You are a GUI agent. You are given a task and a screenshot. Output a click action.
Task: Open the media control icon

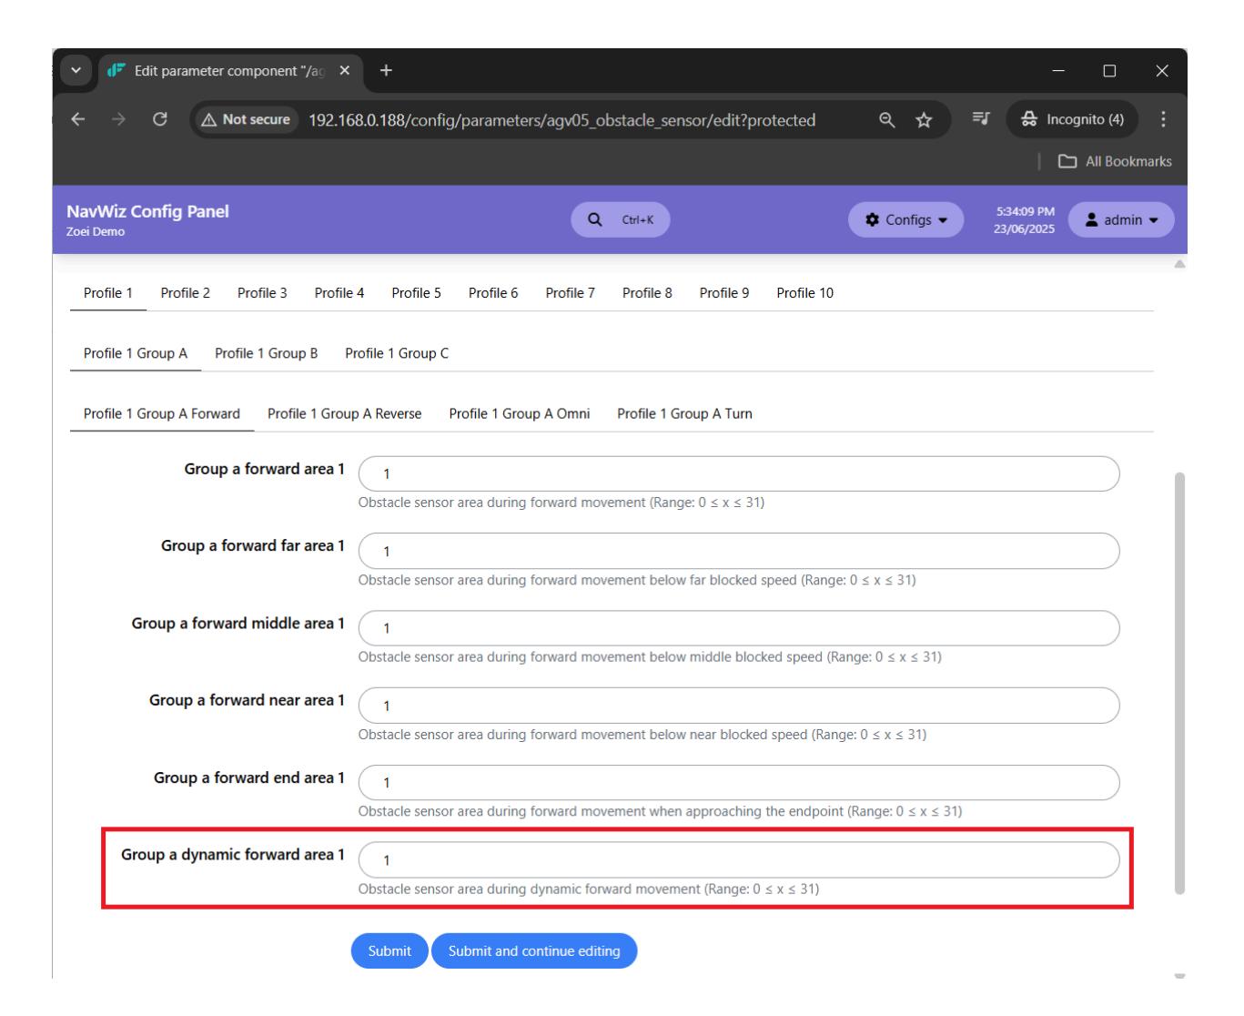(980, 118)
